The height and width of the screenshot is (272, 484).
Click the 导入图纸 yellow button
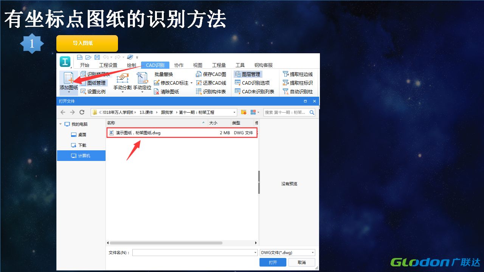click(87, 43)
